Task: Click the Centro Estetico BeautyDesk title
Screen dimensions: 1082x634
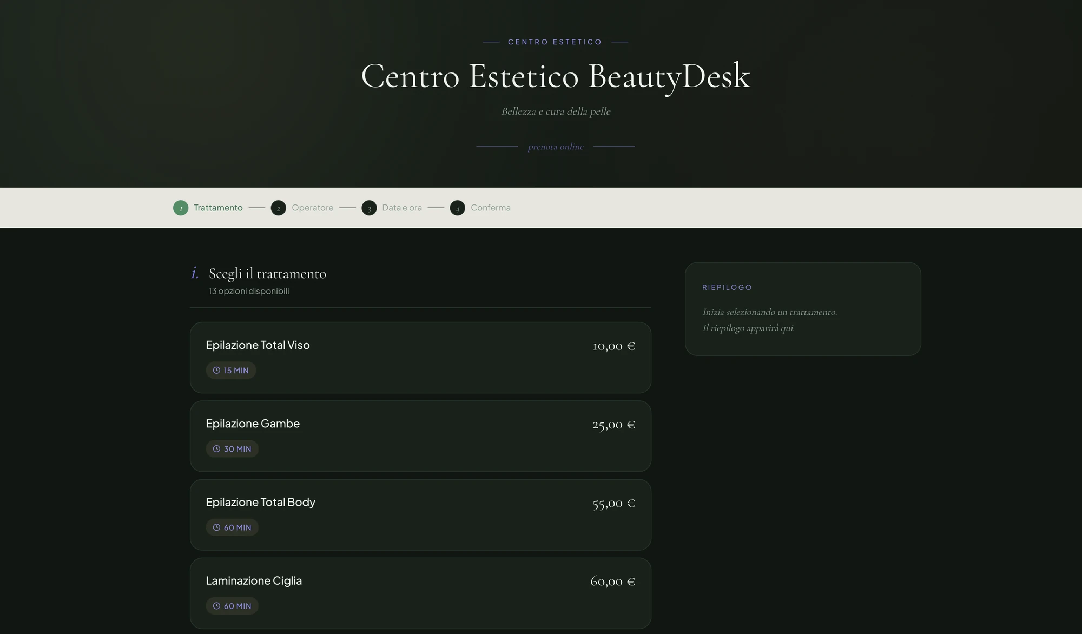Action: tap(556, 76)
